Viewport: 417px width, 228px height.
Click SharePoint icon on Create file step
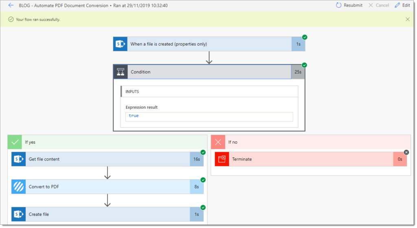click(19, 214)
